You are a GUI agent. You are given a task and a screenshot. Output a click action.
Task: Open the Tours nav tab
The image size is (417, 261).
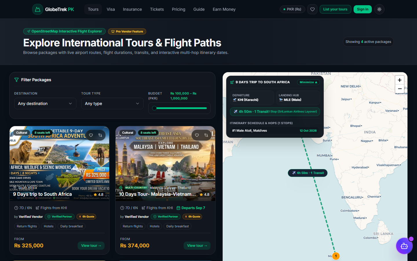93,9
